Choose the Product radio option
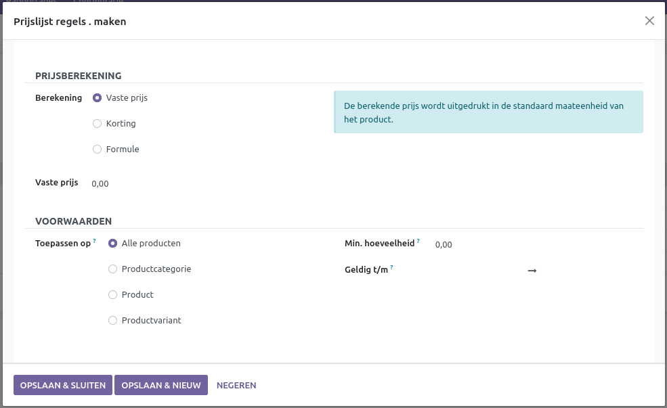Viewport: 667px width, 408px height. pyautogui.click(x=113, y=295)
